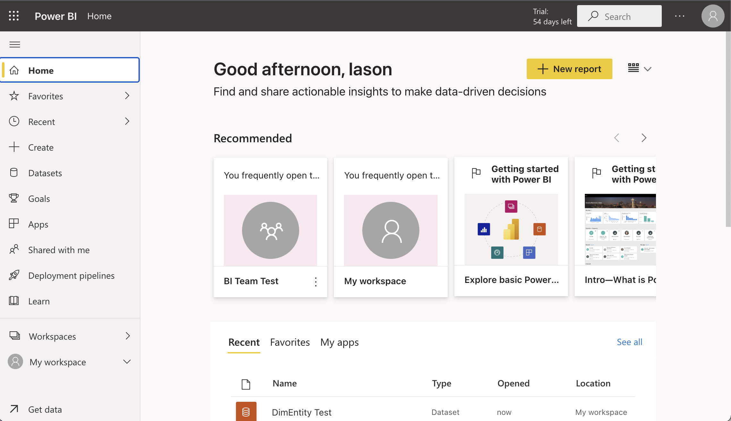Screen dimensions: 731x421
Task: Click Get data label in sidebar
Action: coord(45,409)
